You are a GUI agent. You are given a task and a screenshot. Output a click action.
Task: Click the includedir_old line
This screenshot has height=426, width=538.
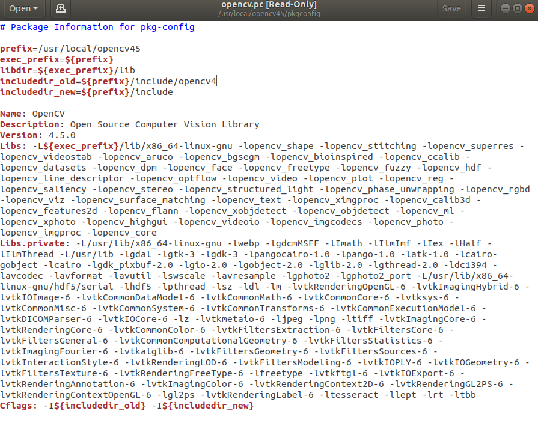pyautogui.click(x=108, y=81)
